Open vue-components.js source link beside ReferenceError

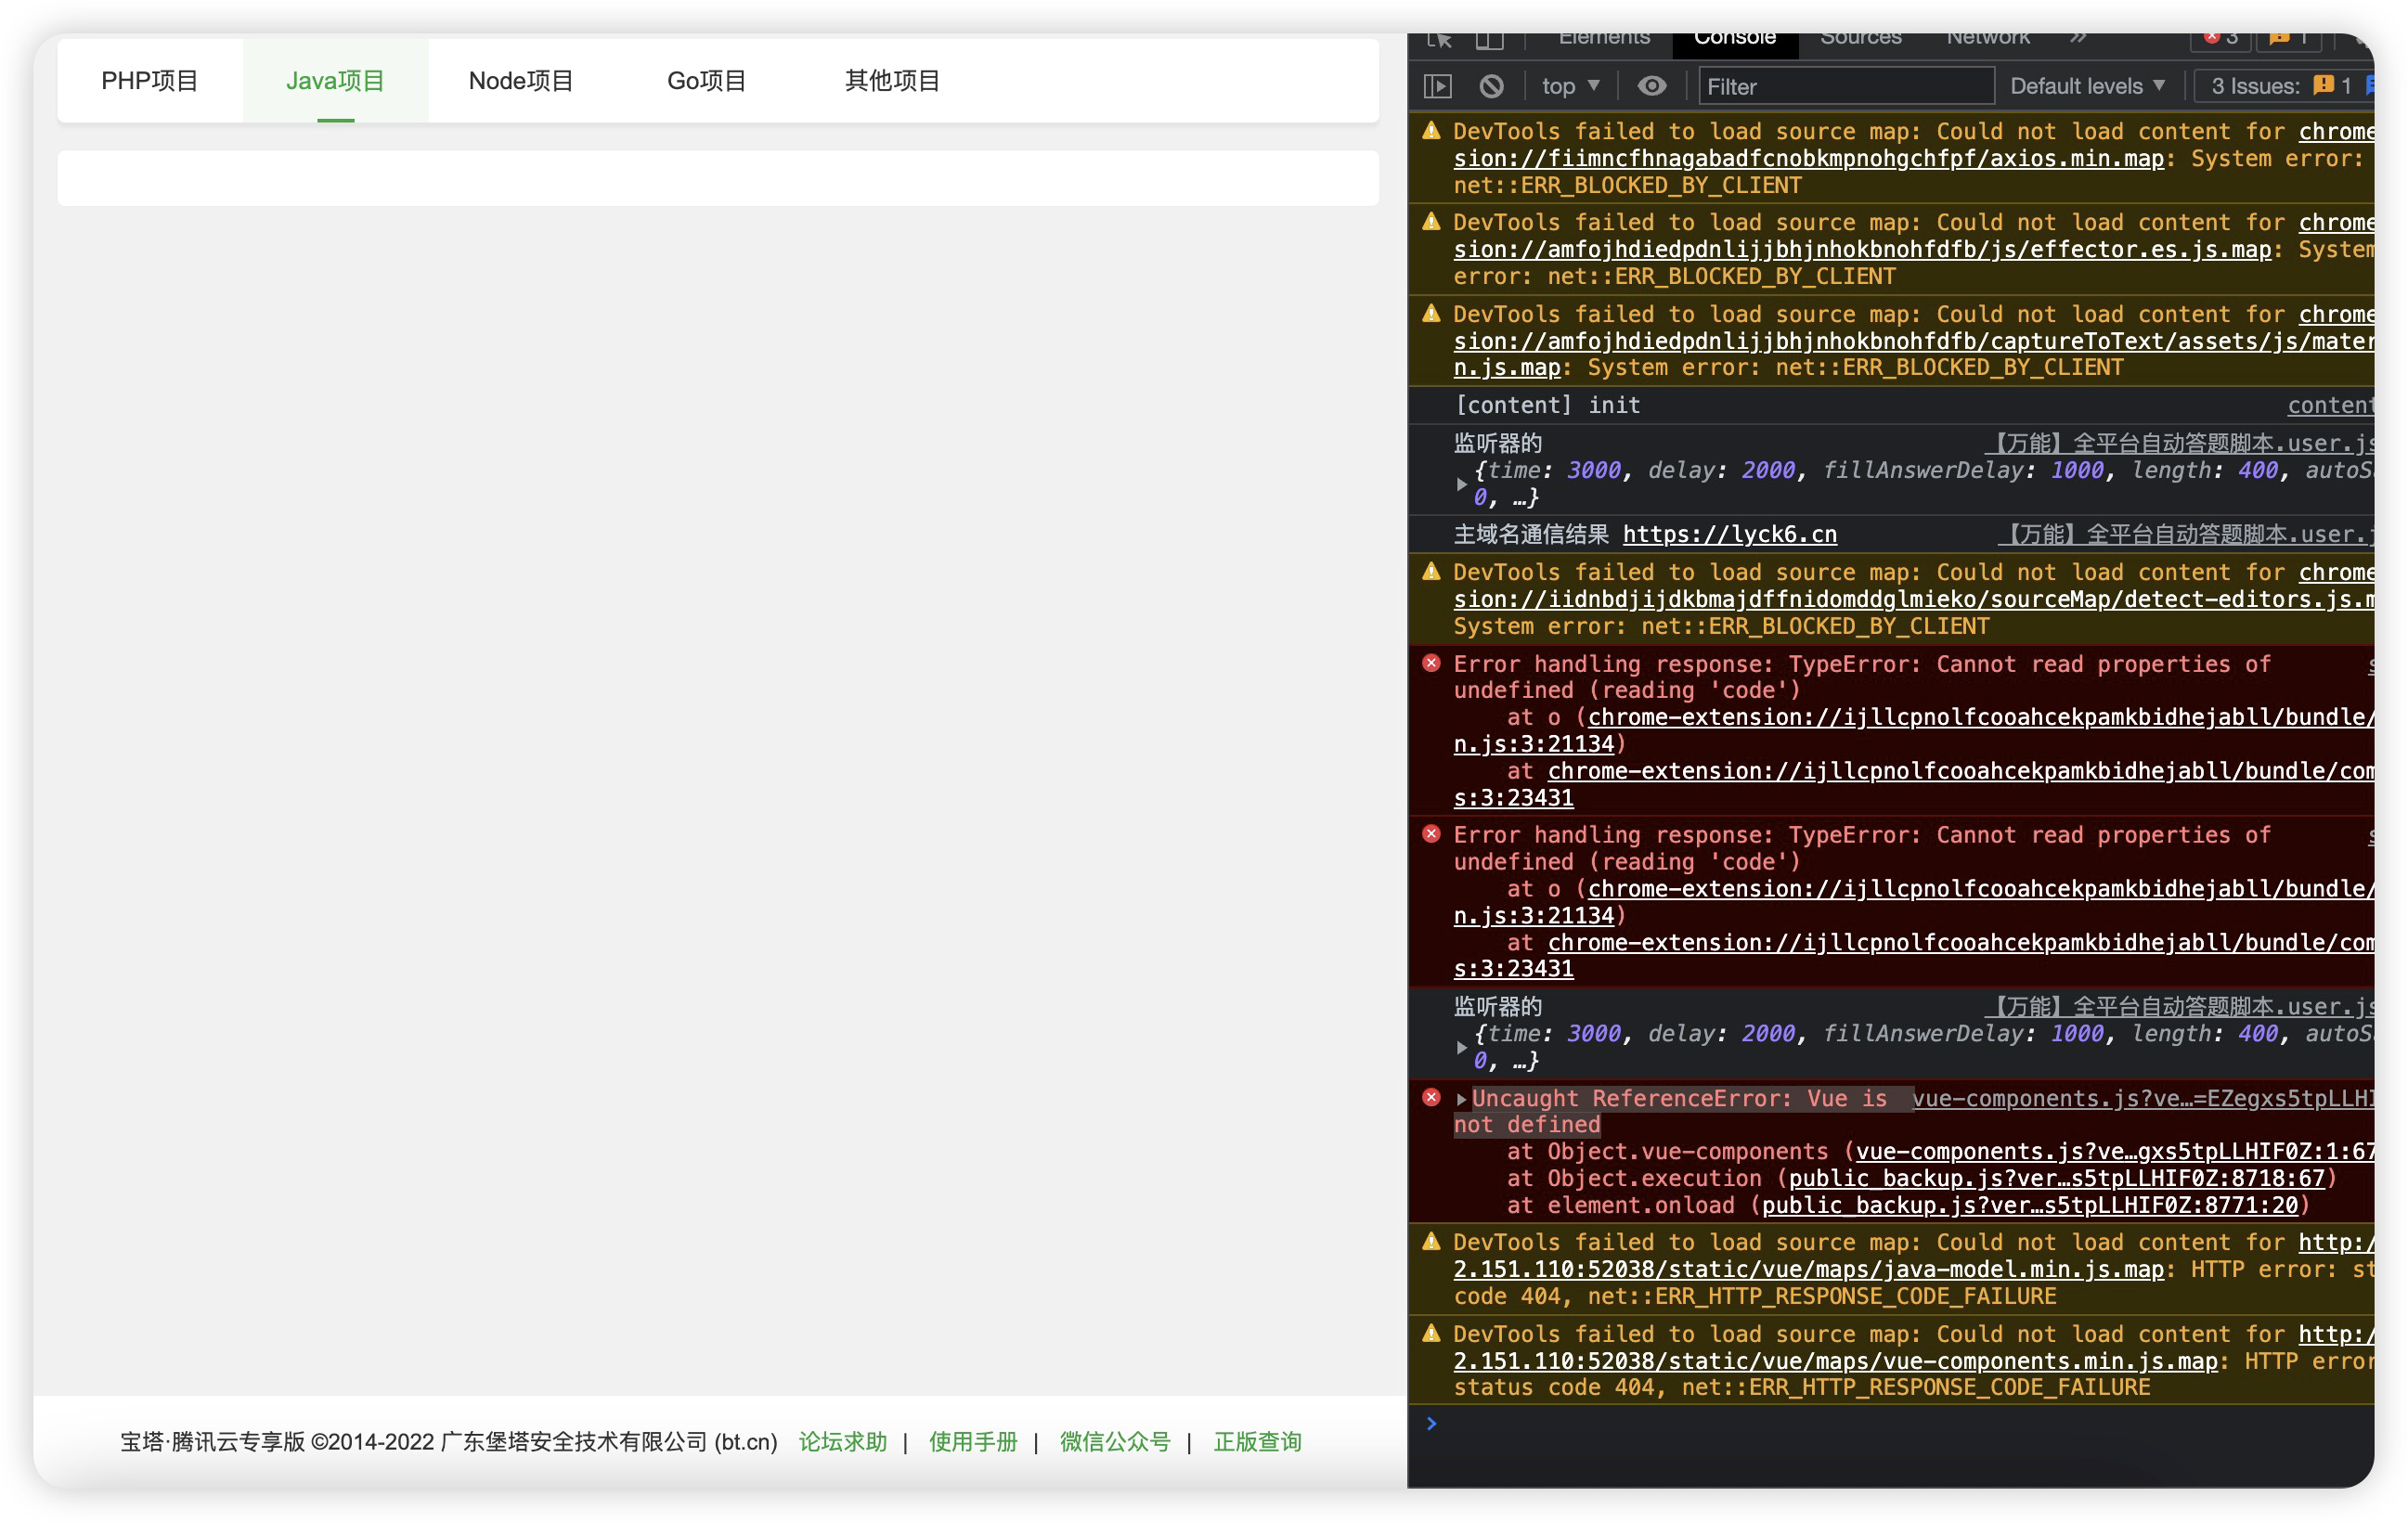[2143, 1098]
